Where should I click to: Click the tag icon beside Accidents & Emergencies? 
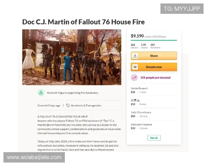point(68,105)
